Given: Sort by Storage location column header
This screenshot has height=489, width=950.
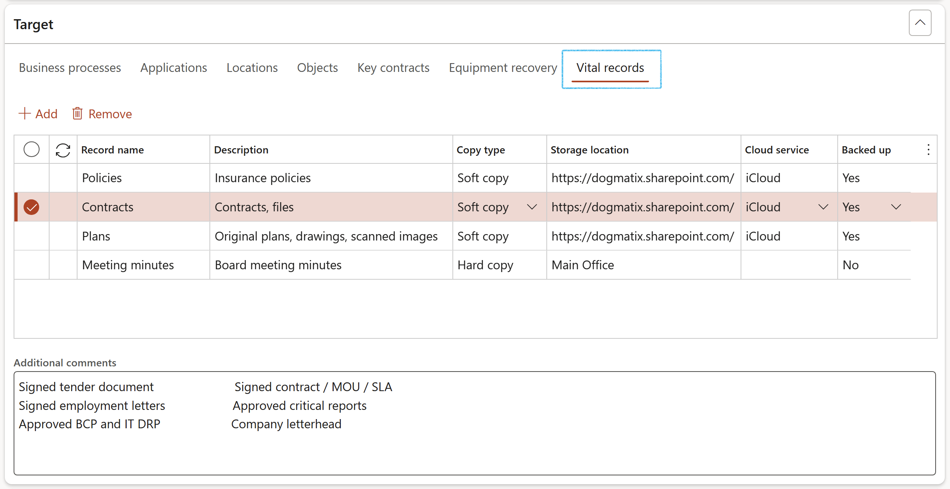Looking at the screenshot, I should pyautogui.click(x=590, y=150).
